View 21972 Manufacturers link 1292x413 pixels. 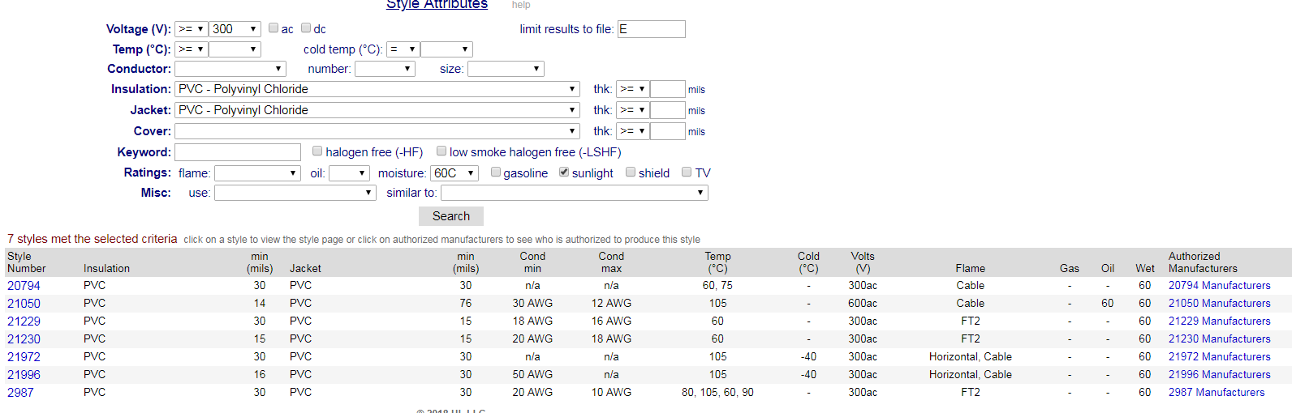point(1219,357)
